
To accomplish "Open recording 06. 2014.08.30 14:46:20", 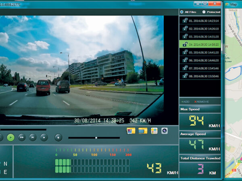I will (204, 60).
